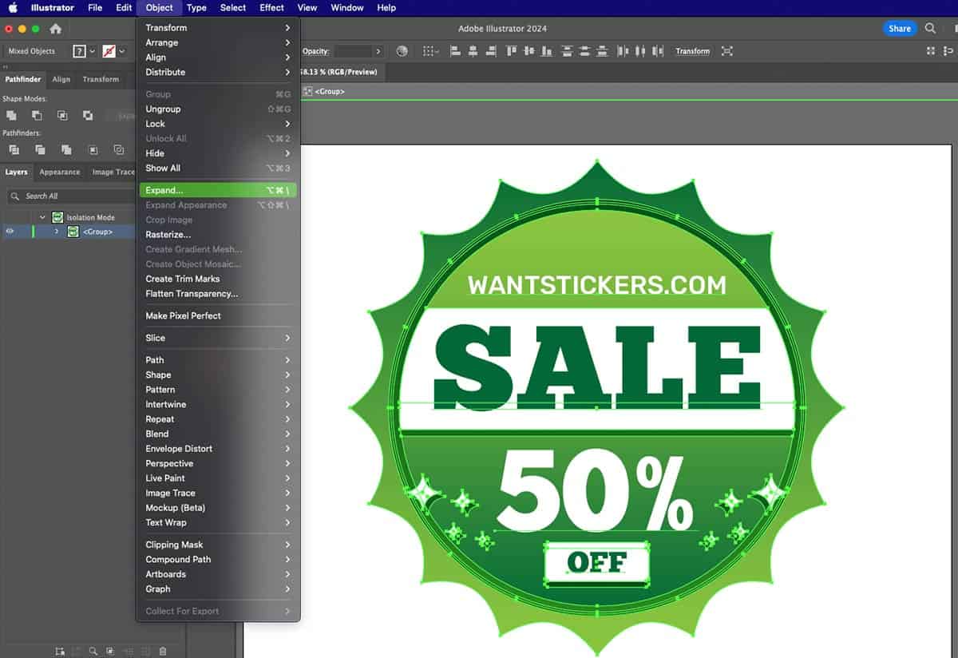The width and height of the screenshot is (958, 658).
Task: Click Vertical Distribute Center icon
Action: coord(585,51)
